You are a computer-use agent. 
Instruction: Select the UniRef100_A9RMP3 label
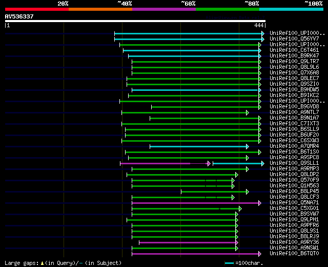tap(294, 169)
